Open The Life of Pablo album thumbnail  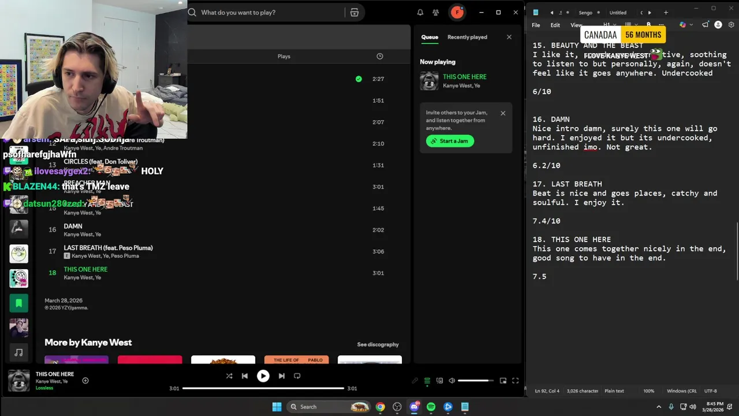coord(297,360)
